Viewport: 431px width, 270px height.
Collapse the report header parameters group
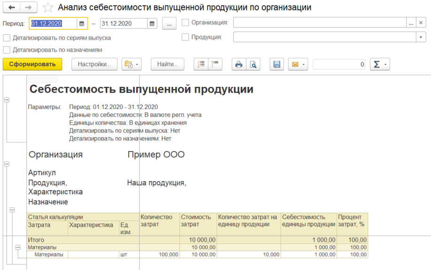[7, 100]
